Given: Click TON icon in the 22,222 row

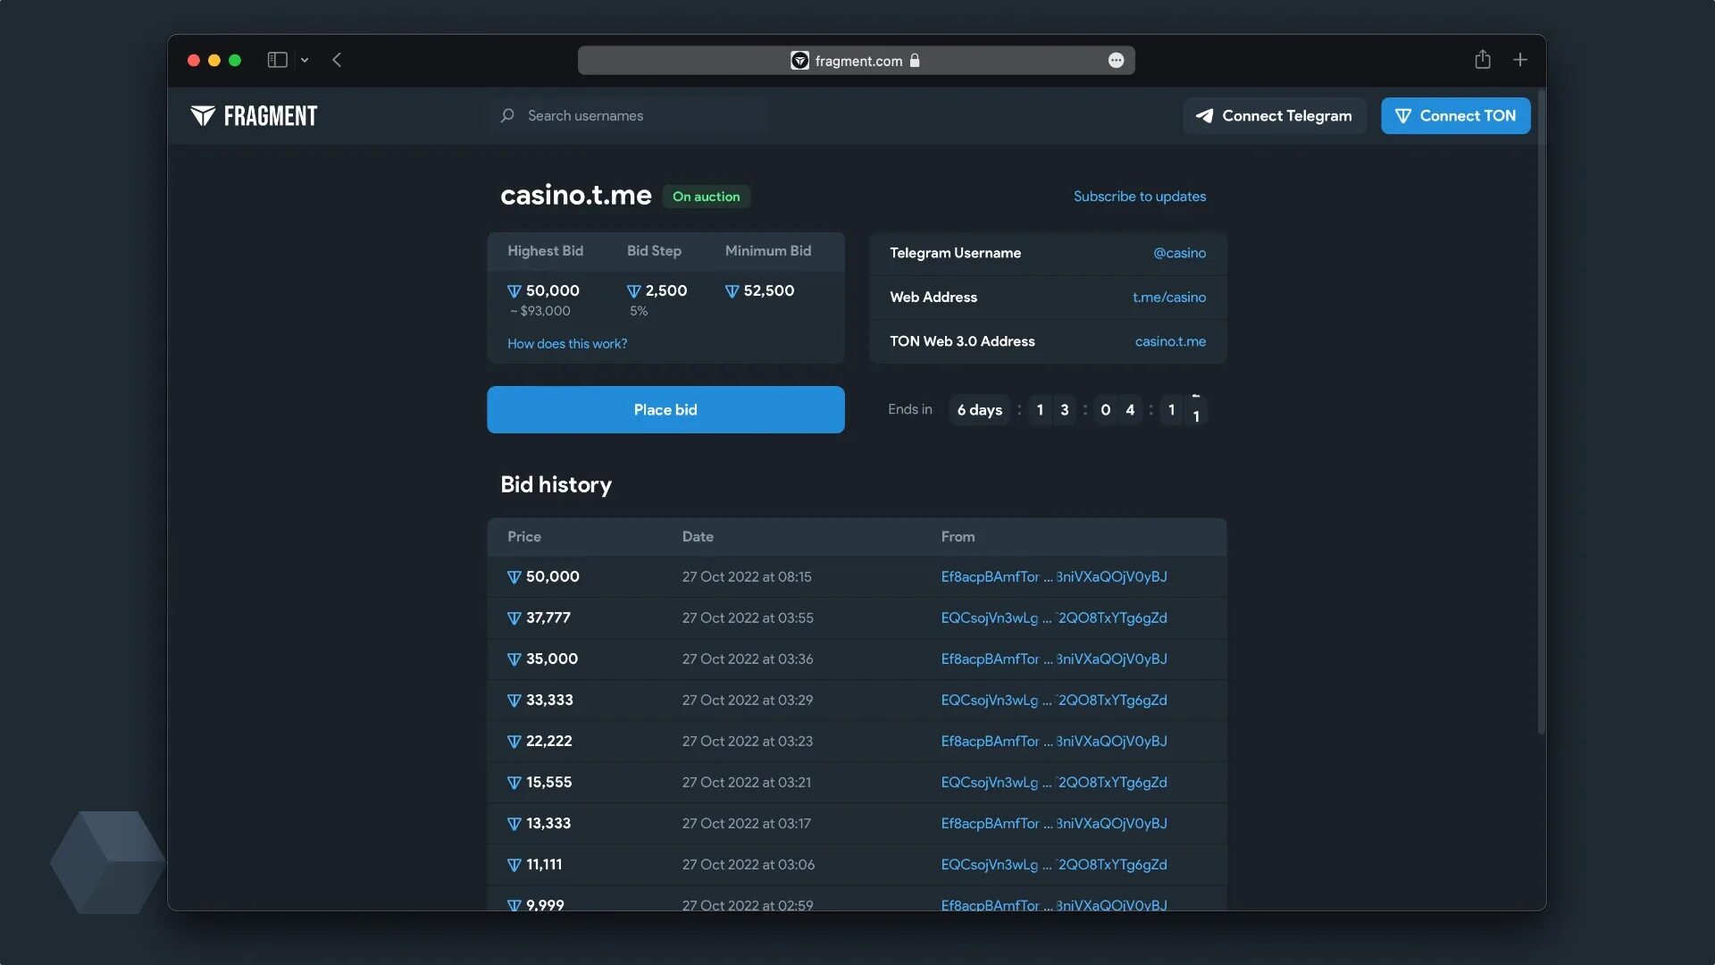Looking at the screenshot, I should [514, 742].
